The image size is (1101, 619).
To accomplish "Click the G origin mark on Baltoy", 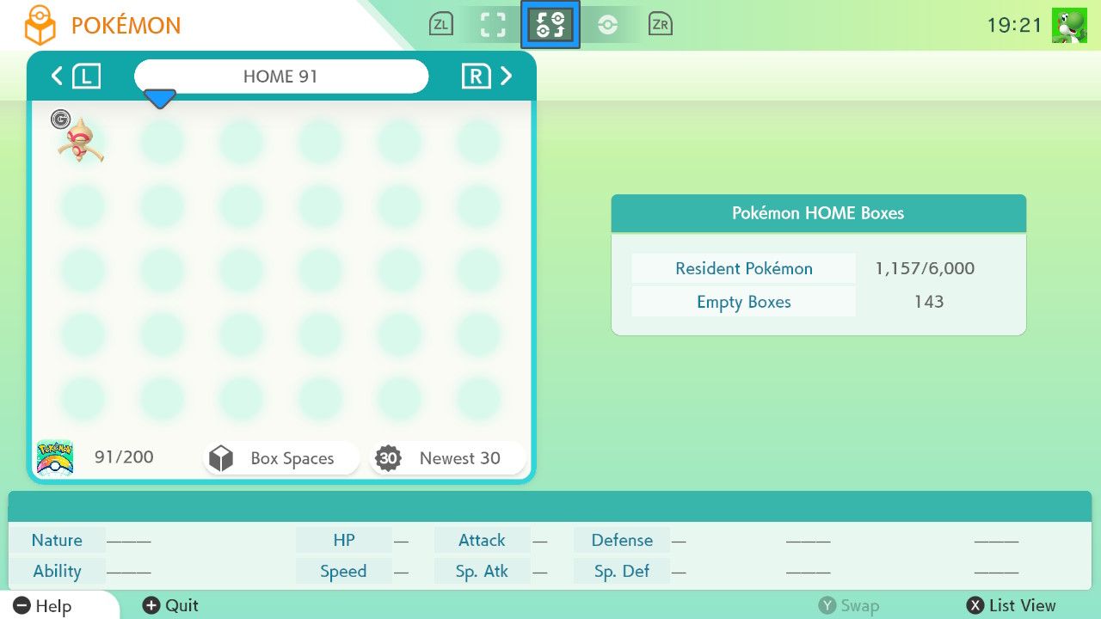I will click(x=60, y=120).
